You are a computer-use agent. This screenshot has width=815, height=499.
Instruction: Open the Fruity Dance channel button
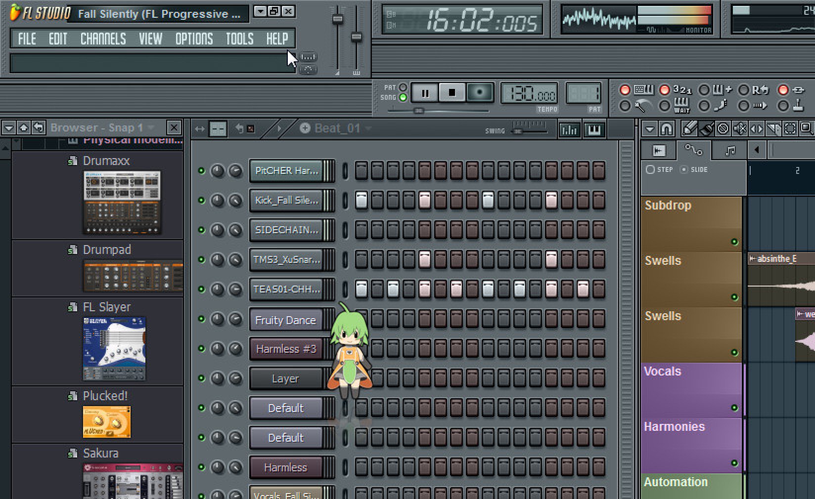[x=285, y=320]
